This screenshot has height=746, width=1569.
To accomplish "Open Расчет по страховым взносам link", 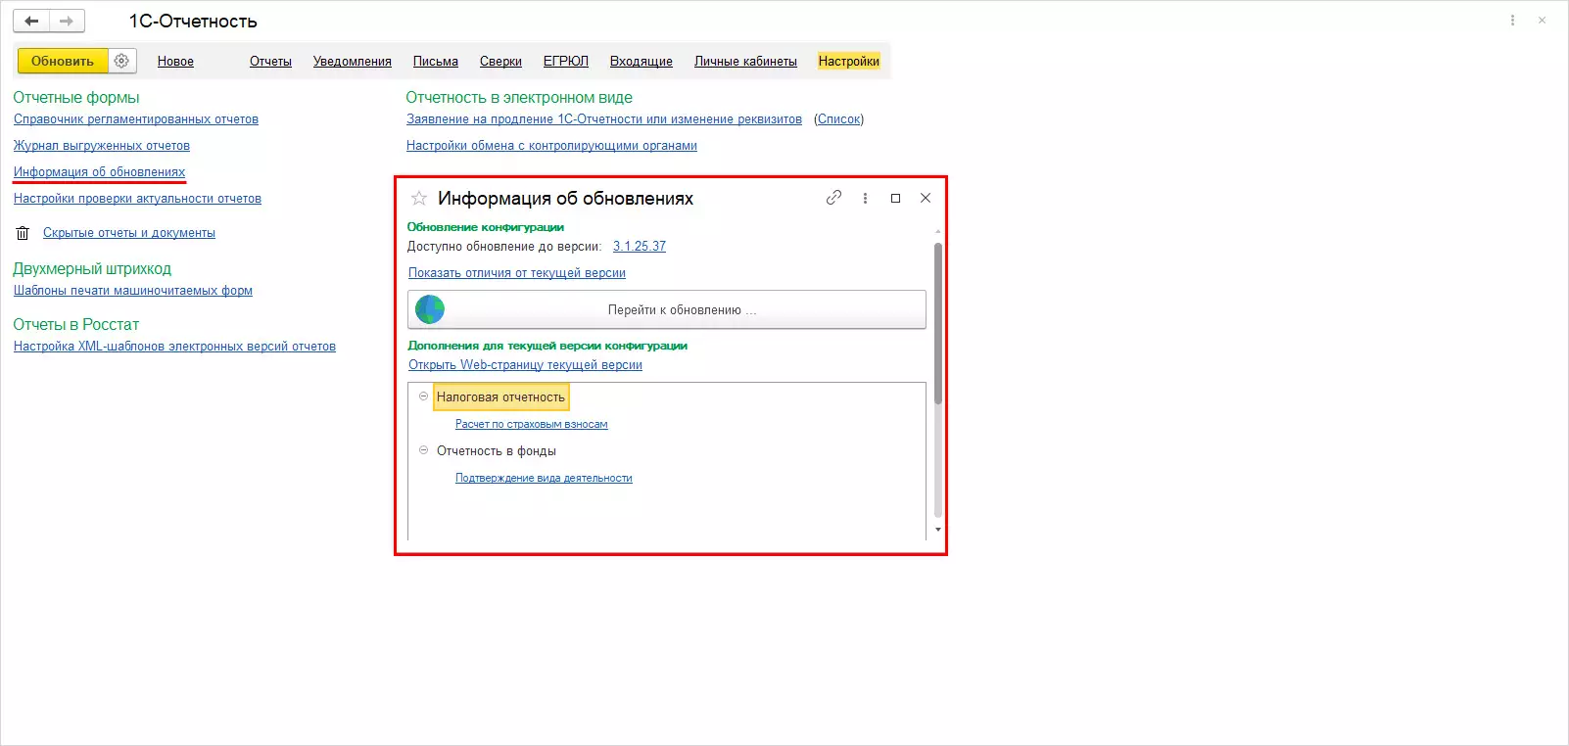I will [x=532, y=425].
